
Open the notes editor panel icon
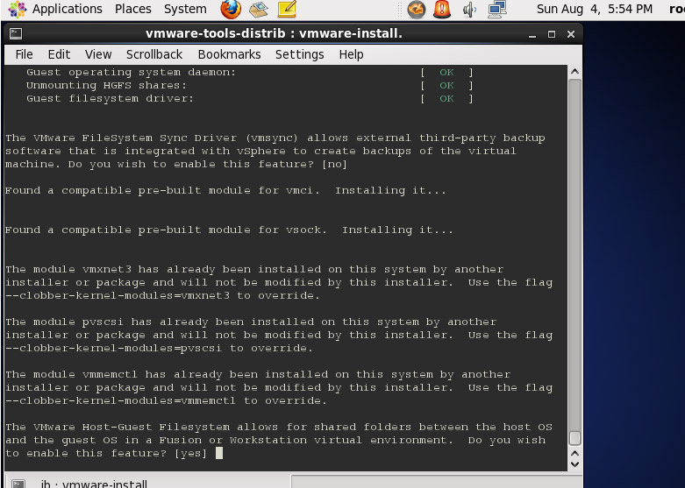click(287, 9)
